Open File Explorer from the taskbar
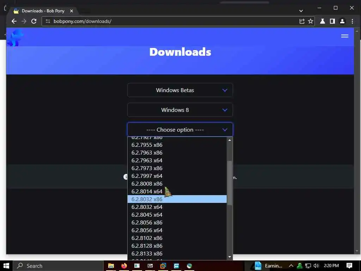This screenshot has height=271, width=361. [x=111, y=266]
